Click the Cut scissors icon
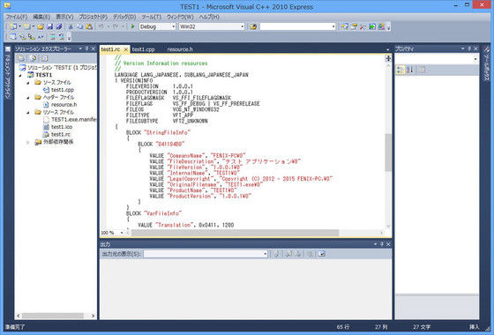Viewport: 494px width, 335px height. 71,26
